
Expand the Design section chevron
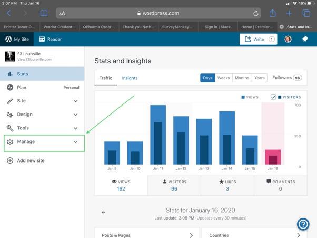75,115
